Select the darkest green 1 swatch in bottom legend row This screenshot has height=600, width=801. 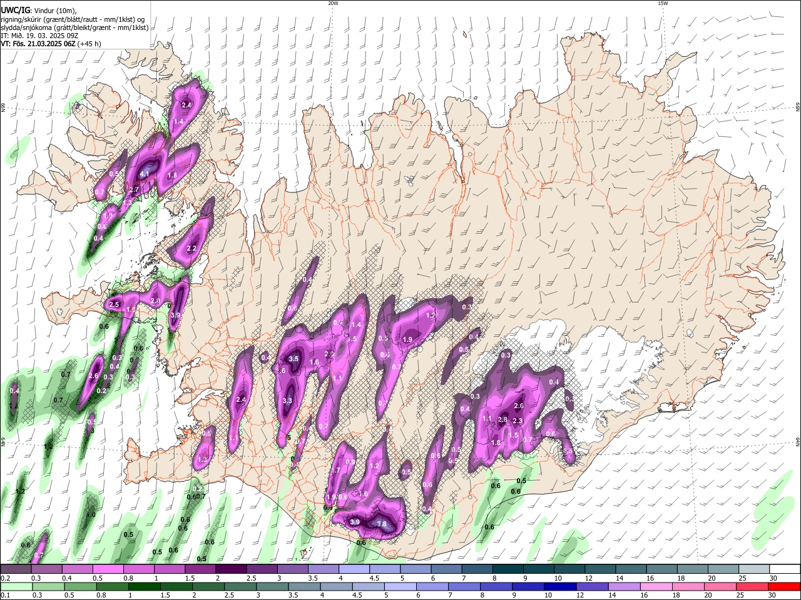144,586
